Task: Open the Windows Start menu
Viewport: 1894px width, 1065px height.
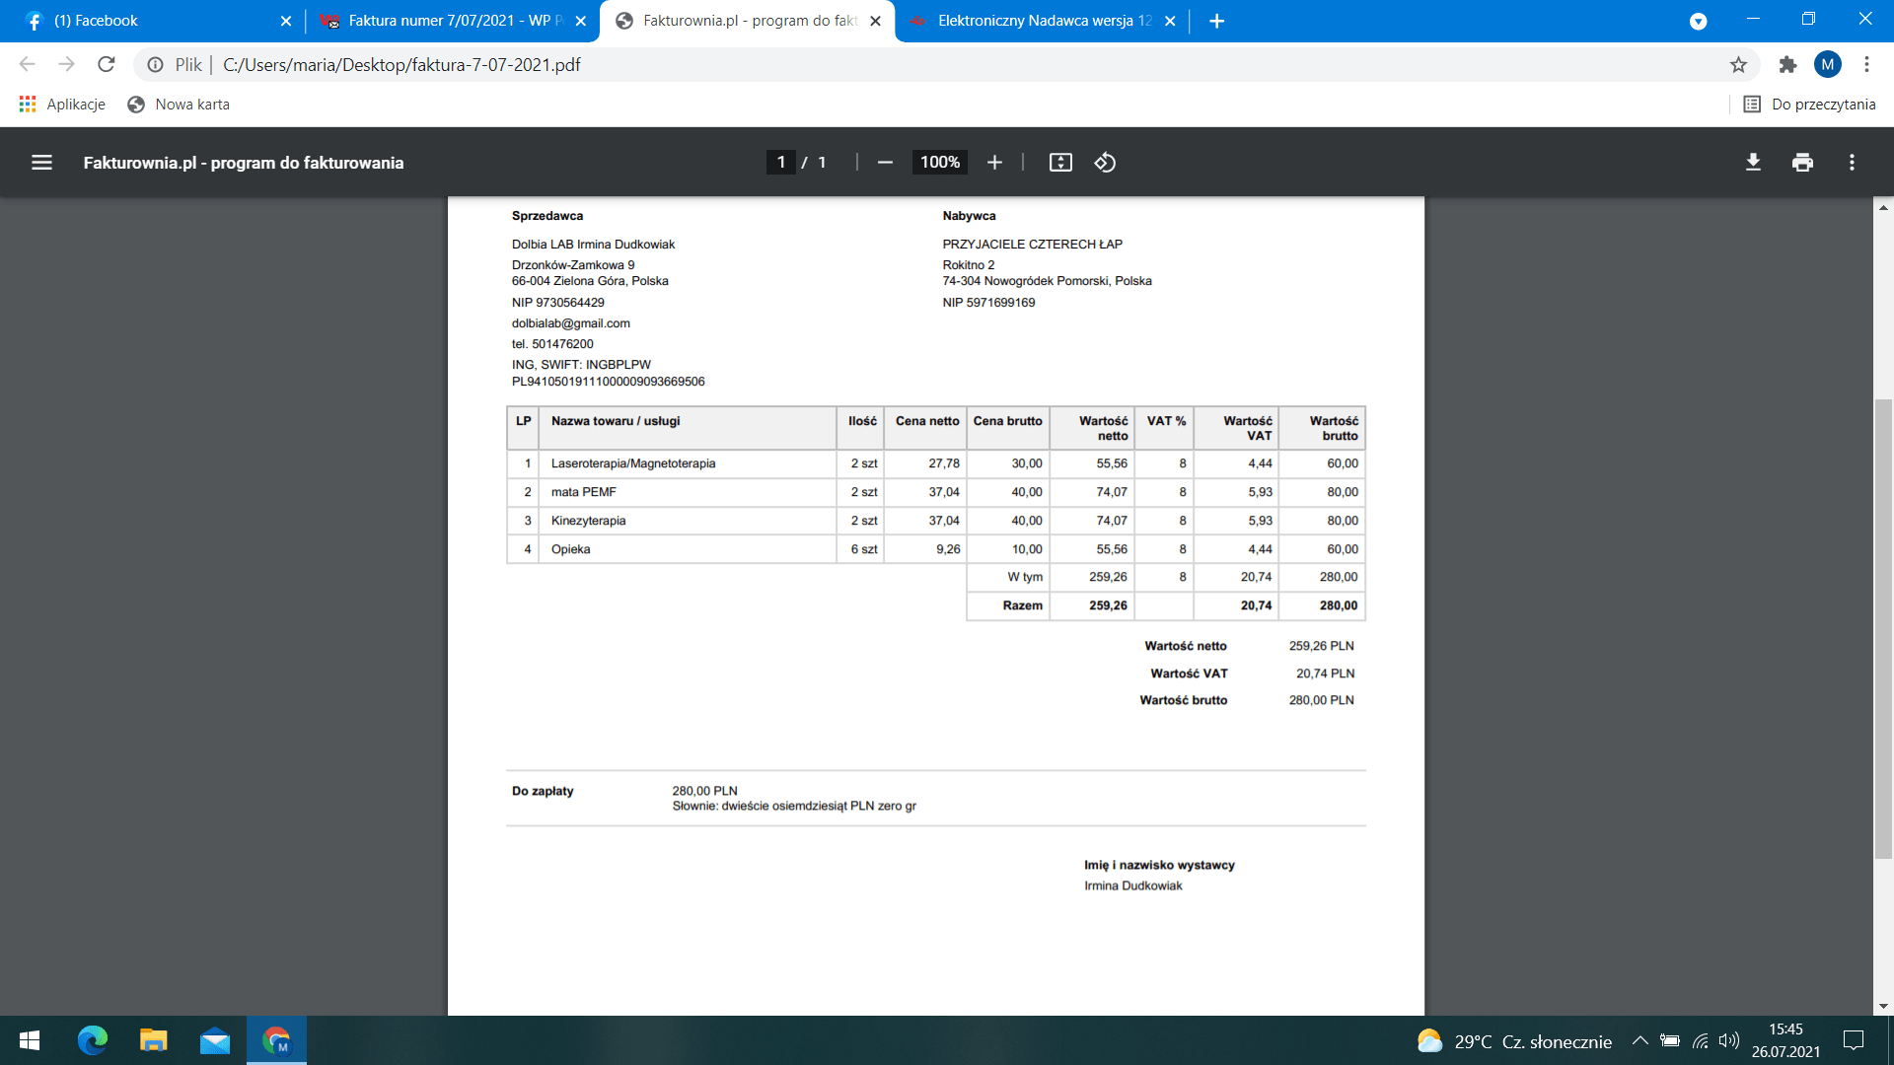Action: (x=29, y=1040)
